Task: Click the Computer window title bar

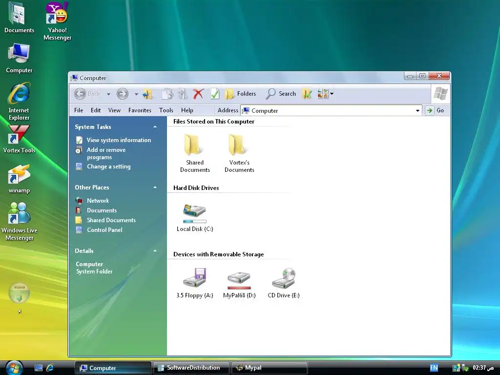Action: (x=236, y=78)
